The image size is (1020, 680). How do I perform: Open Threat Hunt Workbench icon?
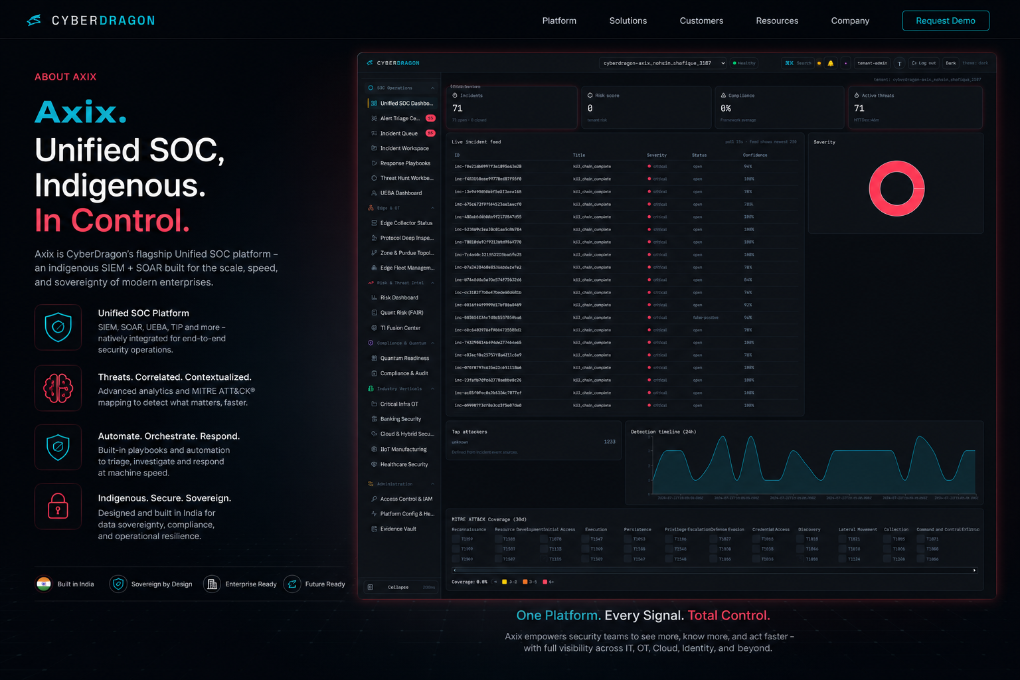point(374,178)
